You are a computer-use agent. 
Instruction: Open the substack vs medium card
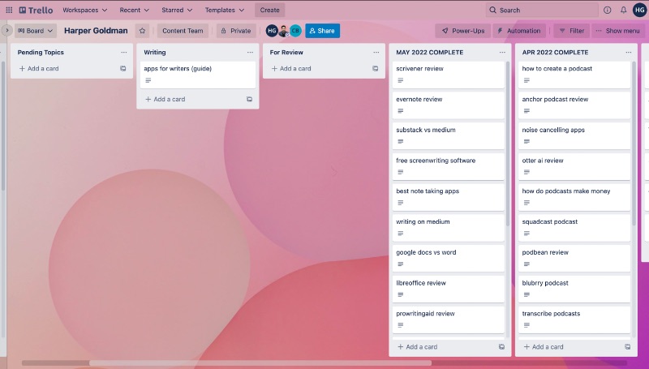449,136
